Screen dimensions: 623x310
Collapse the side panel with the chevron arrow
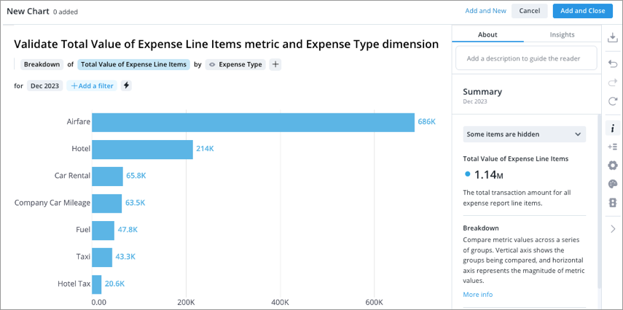[612, 228]
